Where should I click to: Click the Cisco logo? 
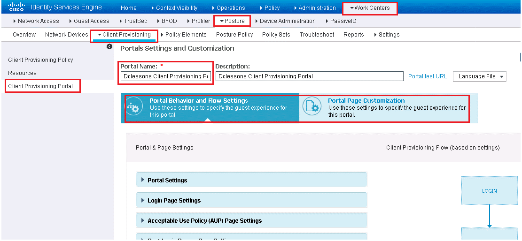point(16,7)
